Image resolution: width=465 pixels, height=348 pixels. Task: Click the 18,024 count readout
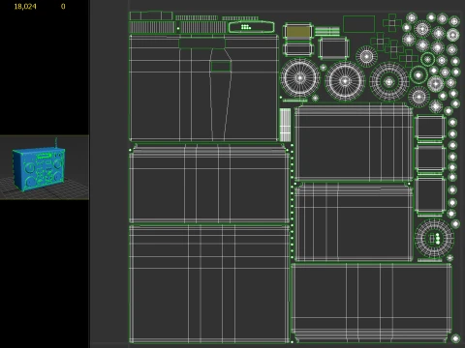point(25,7)
